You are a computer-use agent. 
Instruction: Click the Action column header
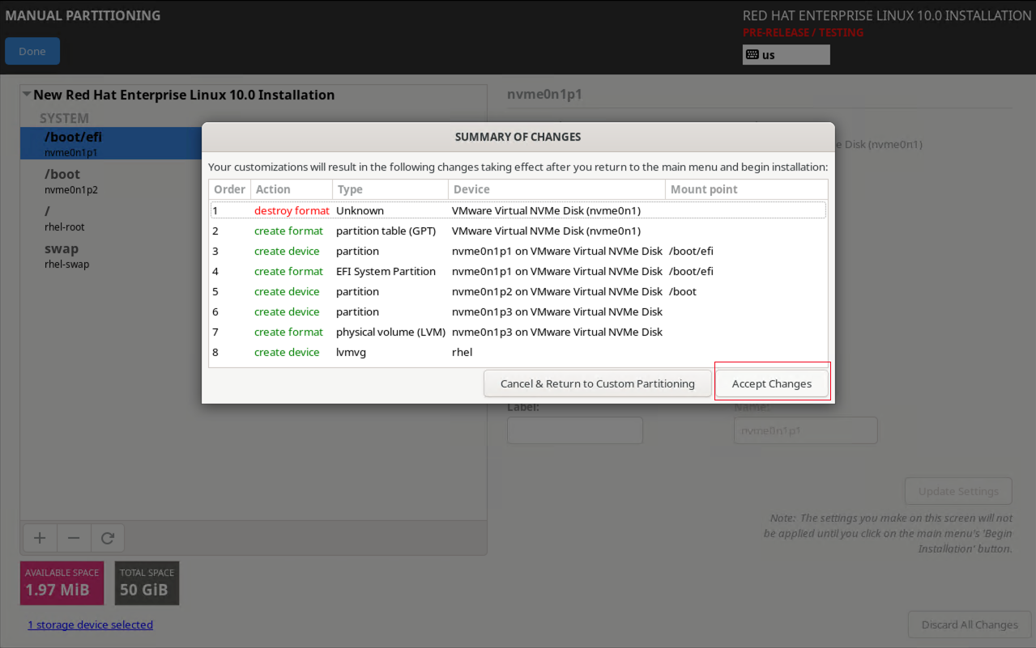click(292, 189)
